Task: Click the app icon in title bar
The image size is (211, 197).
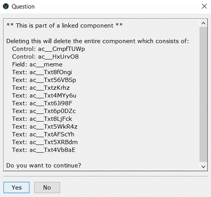Action: click(x=6, y=6)
